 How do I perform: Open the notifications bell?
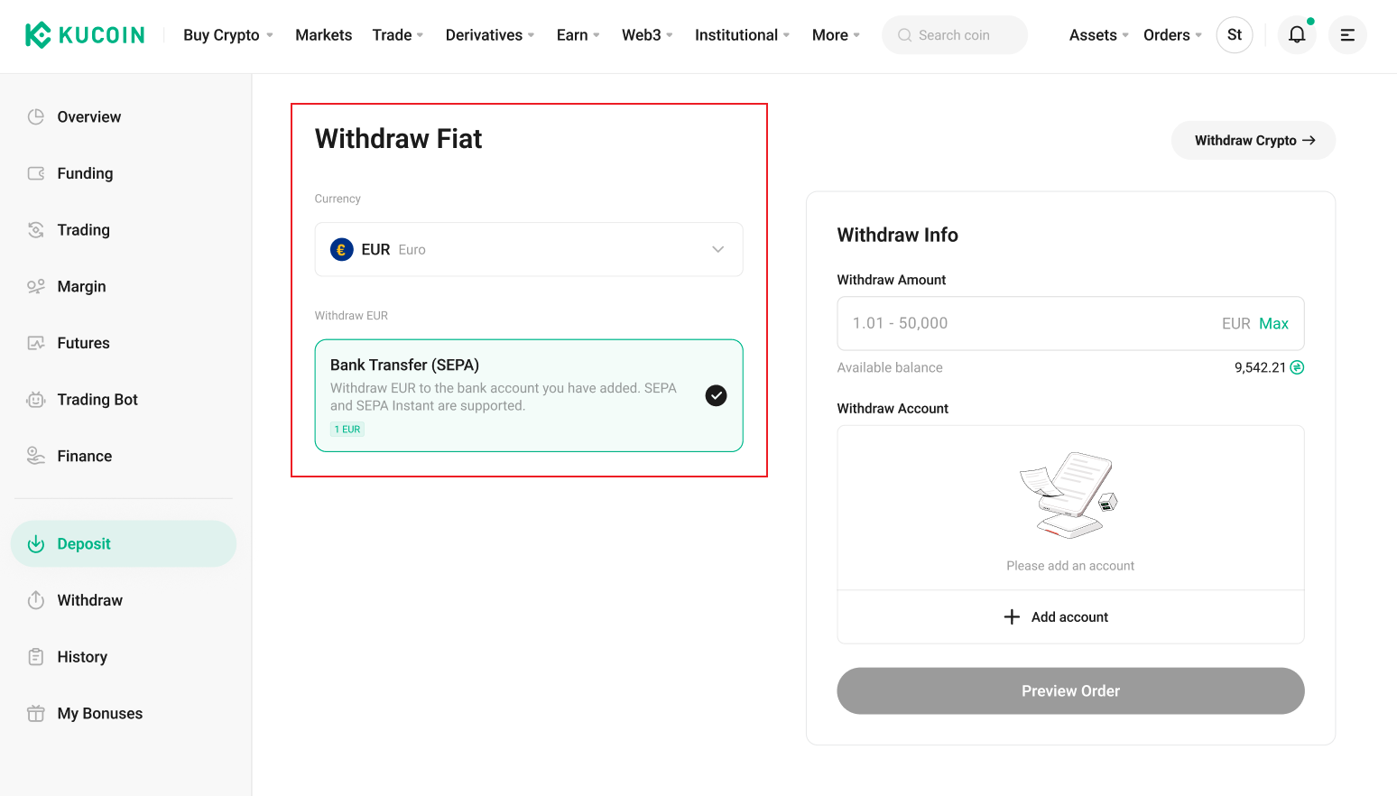point(1296,35)
